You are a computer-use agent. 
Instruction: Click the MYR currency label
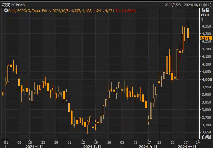205,15
